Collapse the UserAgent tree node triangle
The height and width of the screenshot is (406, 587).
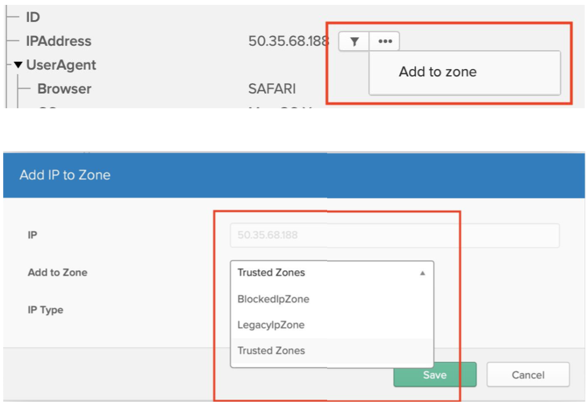[18, 65]
